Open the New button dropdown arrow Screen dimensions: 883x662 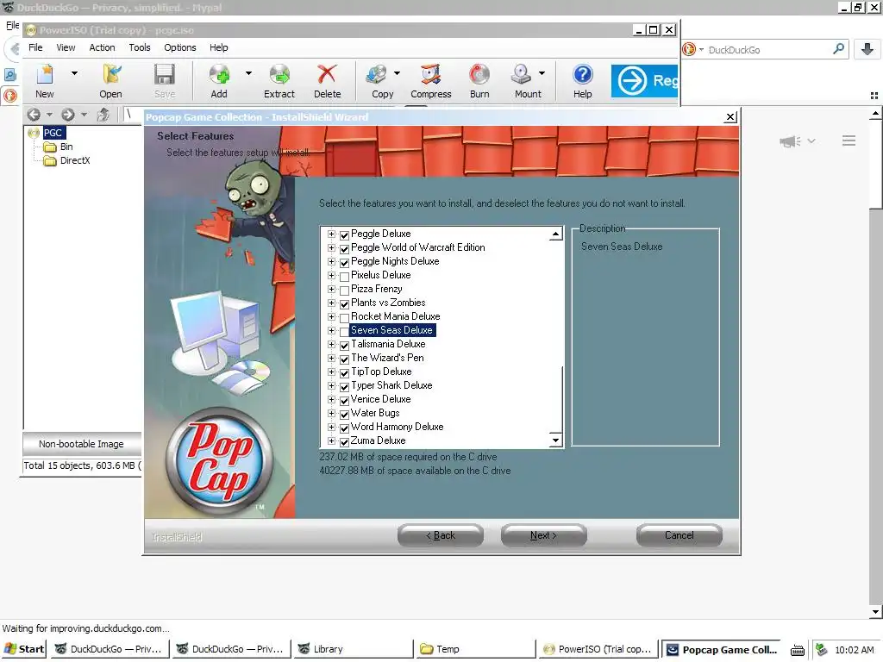[74, 73]
